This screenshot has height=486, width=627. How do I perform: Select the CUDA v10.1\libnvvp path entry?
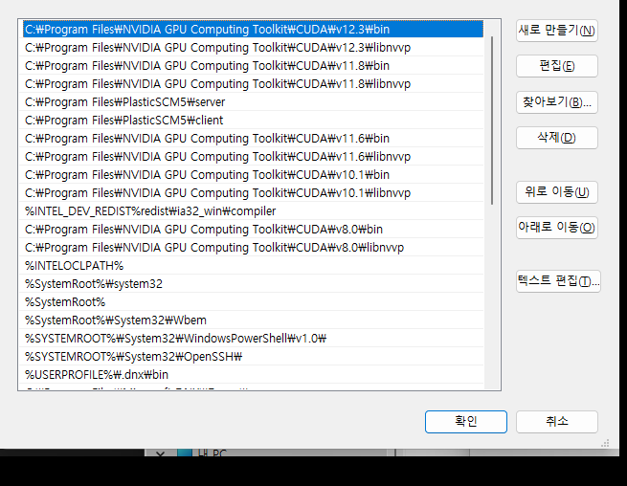253,193
